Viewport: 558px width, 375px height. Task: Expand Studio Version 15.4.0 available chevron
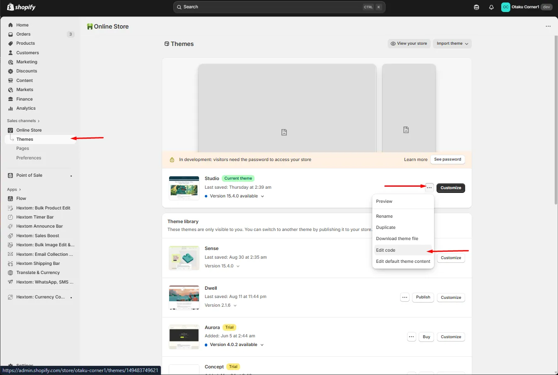262,197
